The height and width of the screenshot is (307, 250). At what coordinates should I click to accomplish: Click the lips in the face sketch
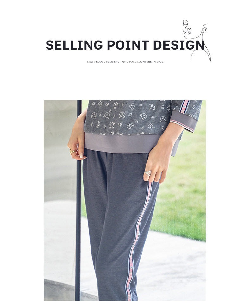188,32
